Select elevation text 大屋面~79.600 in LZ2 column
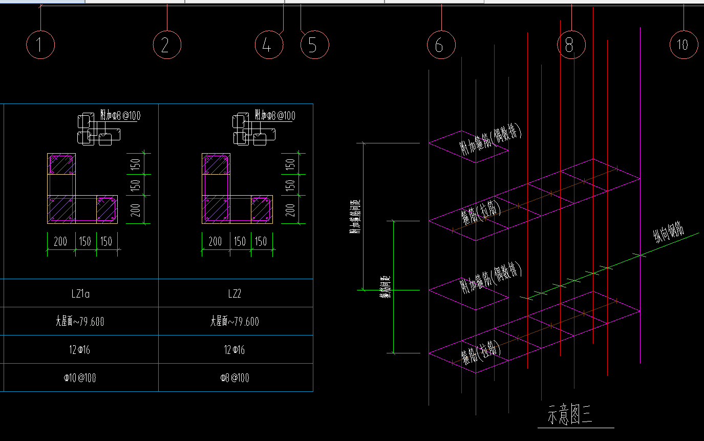 point(235,322)
